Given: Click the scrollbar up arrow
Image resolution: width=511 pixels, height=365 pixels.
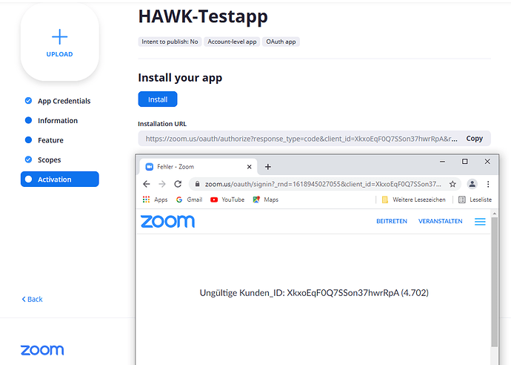Looking at the screenshot, I should click(495, 214).
